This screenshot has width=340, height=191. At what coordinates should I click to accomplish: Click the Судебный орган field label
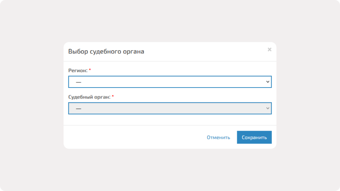[x=89, y=97]
